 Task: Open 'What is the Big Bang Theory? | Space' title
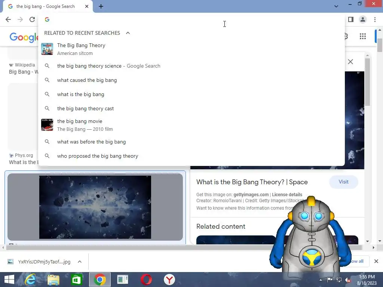[x=252, y=182]
